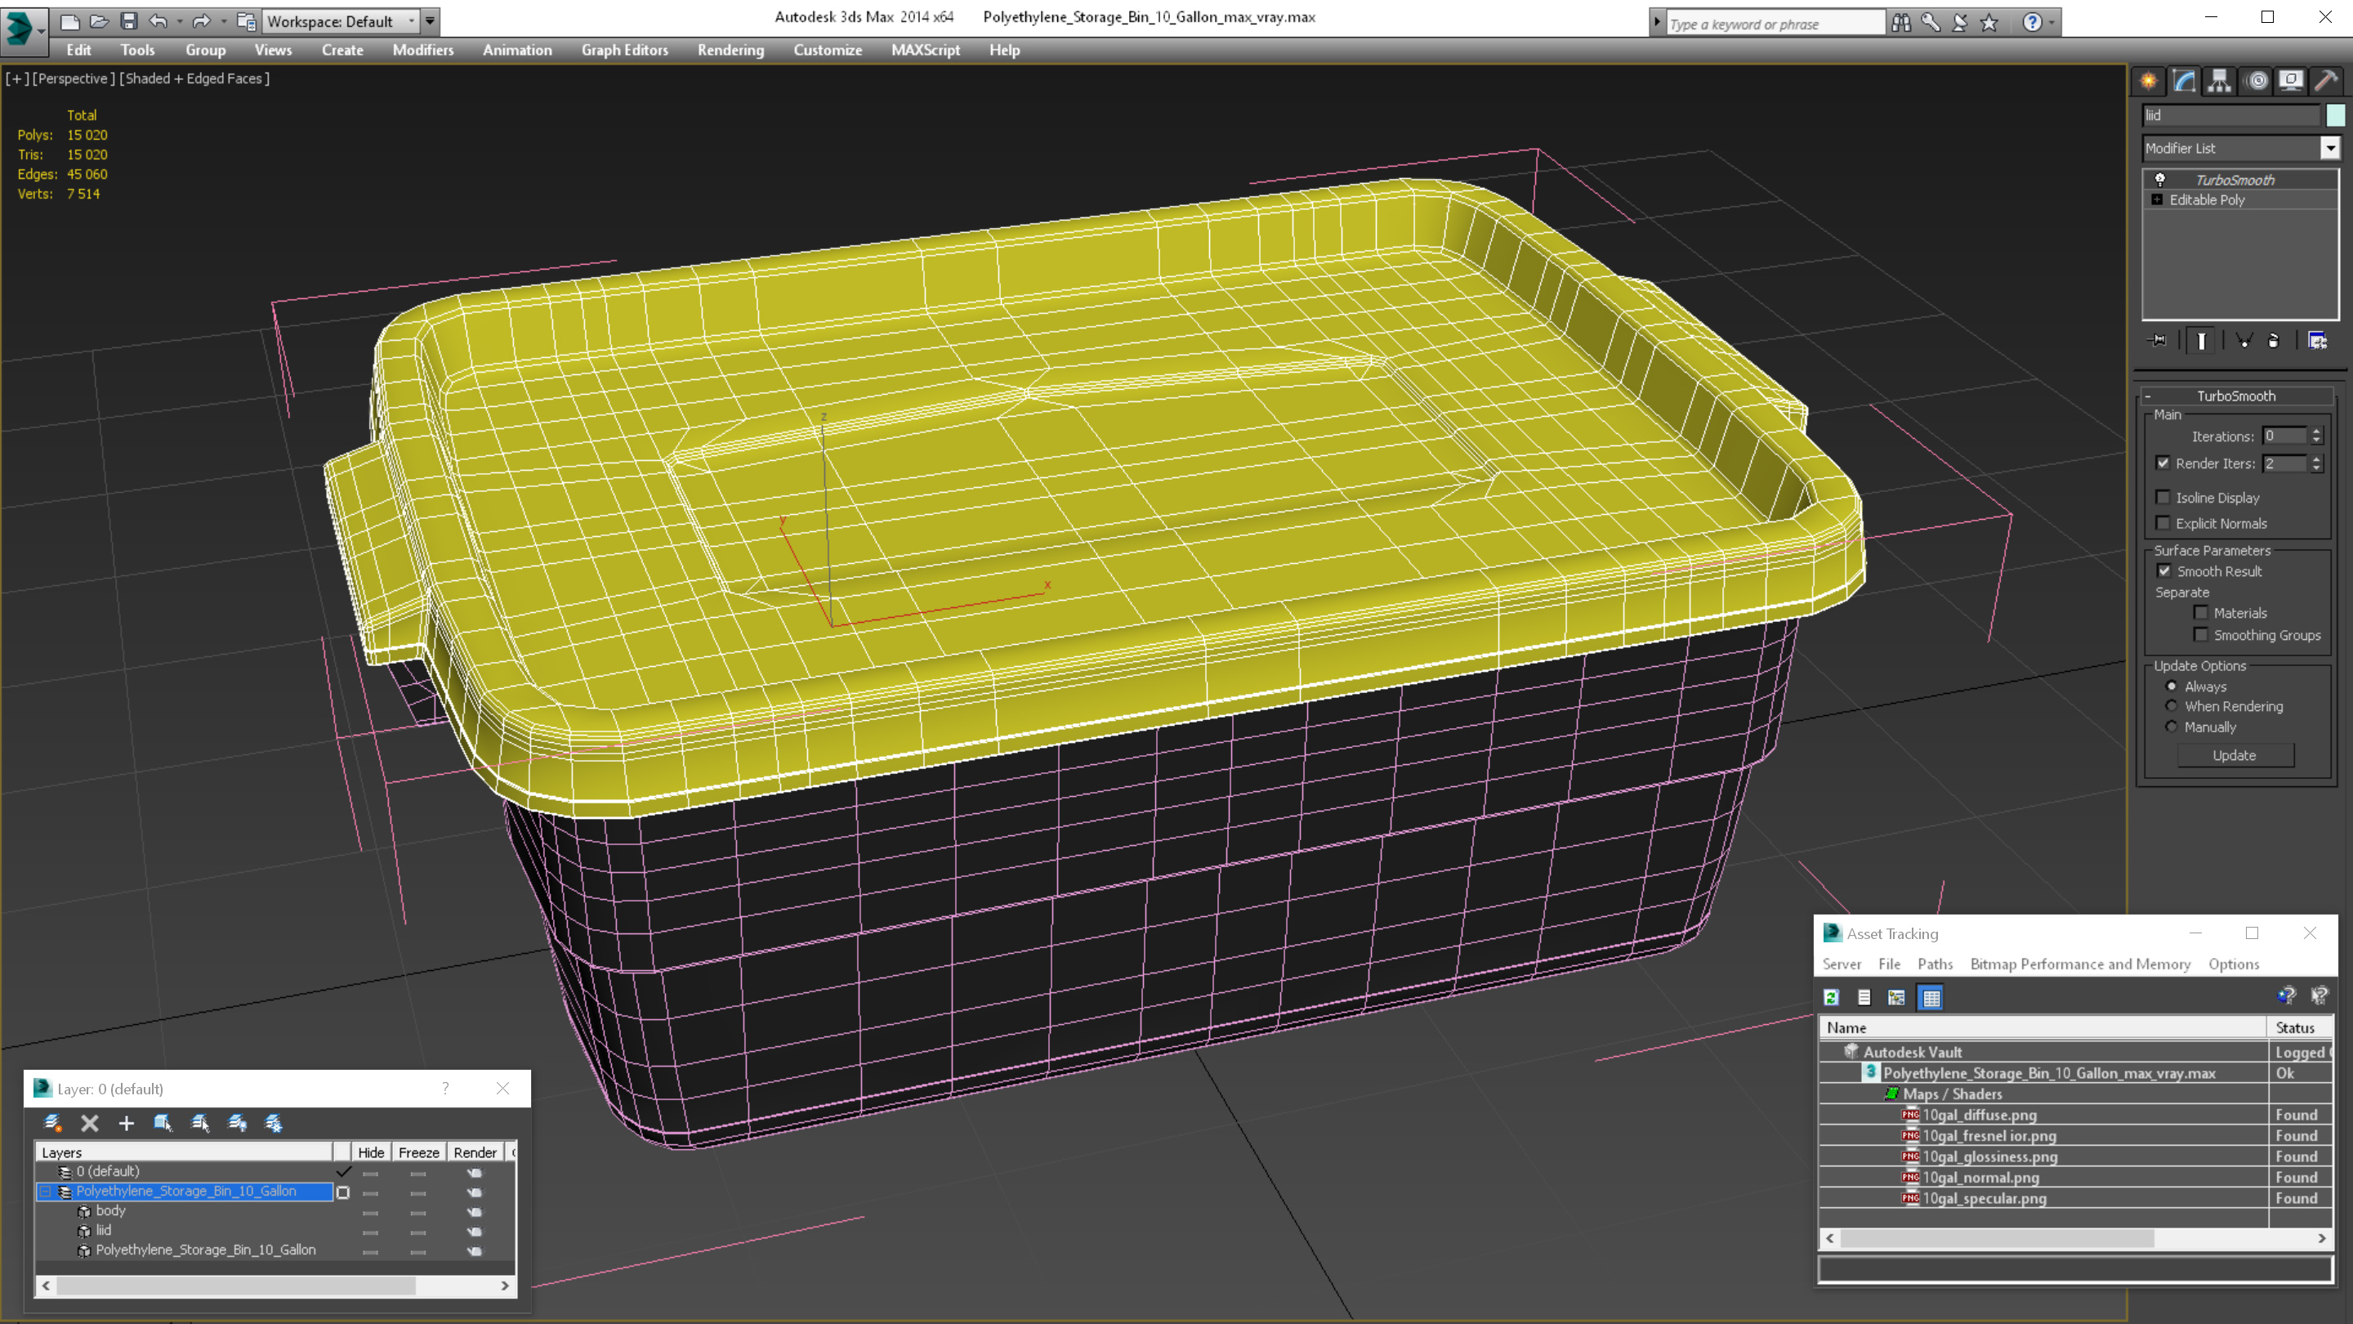The width and height of the screenshot is (2353, 1324).
Task: Enable Isoline Display checkbox
Action: [2164, 498]
